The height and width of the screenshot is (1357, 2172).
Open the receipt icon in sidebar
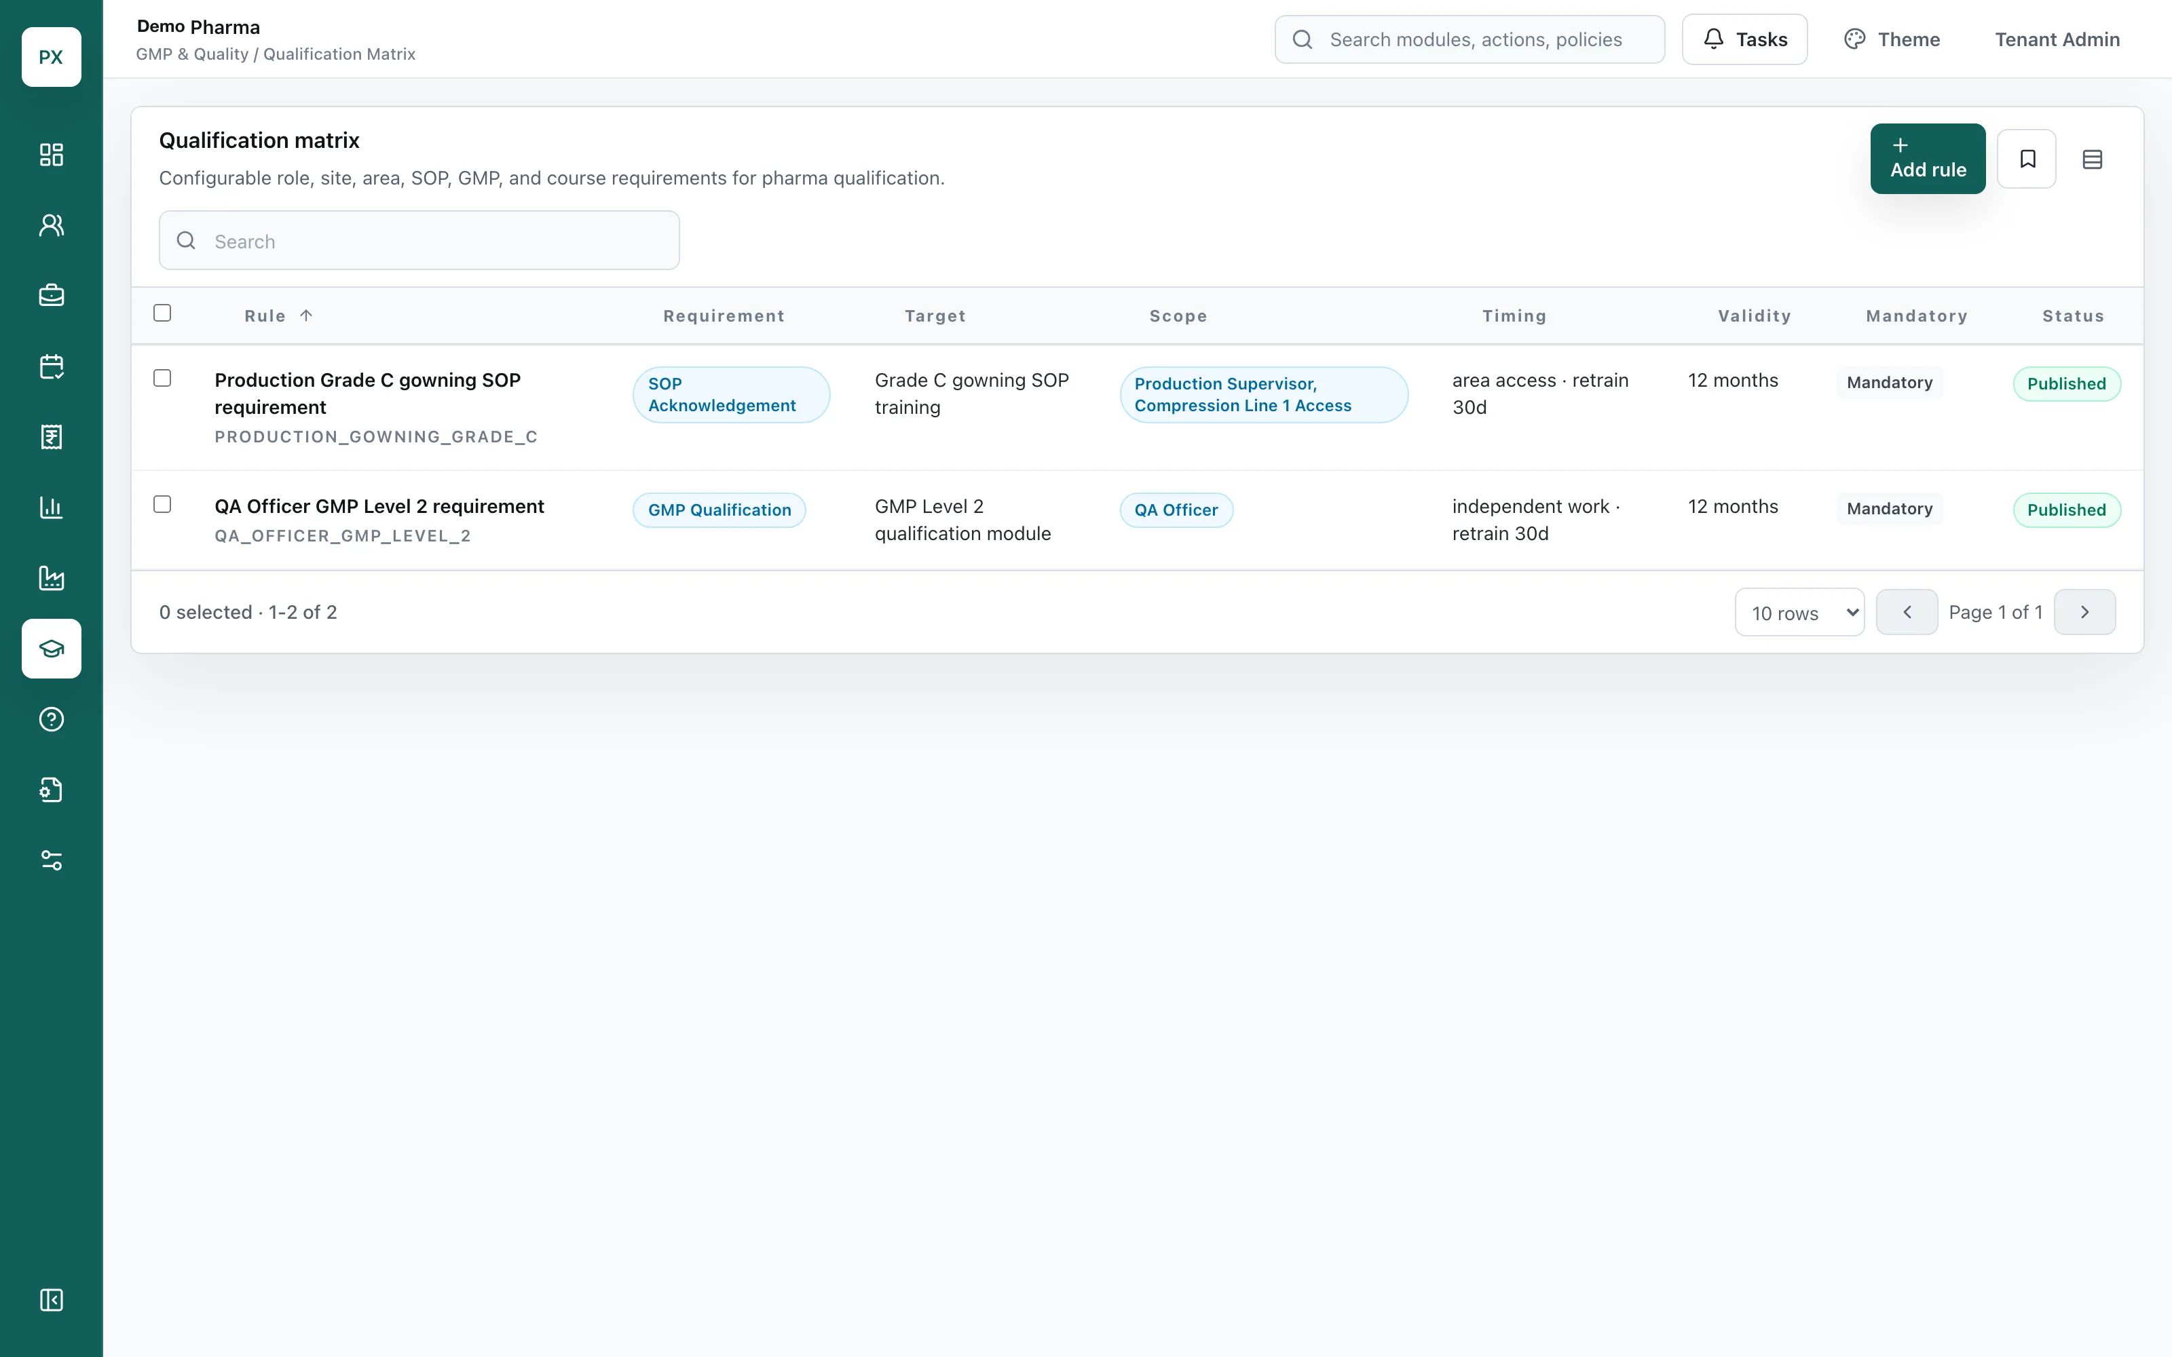(51, 437)
